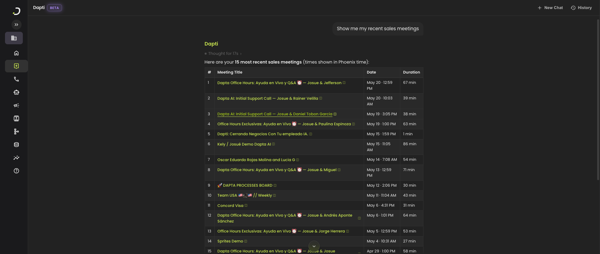Start a New Chat

pyautogui.click(x=550, y=8)
